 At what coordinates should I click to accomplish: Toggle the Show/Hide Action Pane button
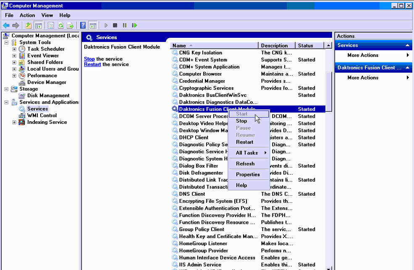click(x=93, y=26)
